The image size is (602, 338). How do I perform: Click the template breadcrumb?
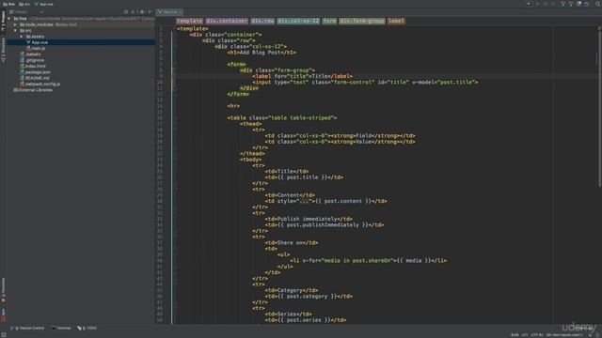click(x=189, y=21)
